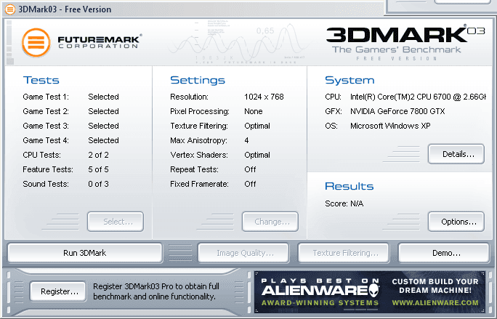This screenshot has width=497, height=319.
Task: Click the Intel Core 2 CPU text
Action: pyautogui.click(x=418, y=97)
